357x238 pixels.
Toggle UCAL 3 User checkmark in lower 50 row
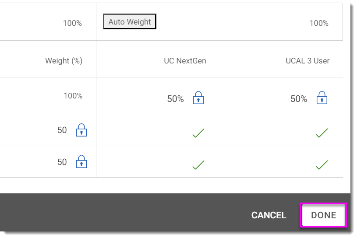(322, 165)
